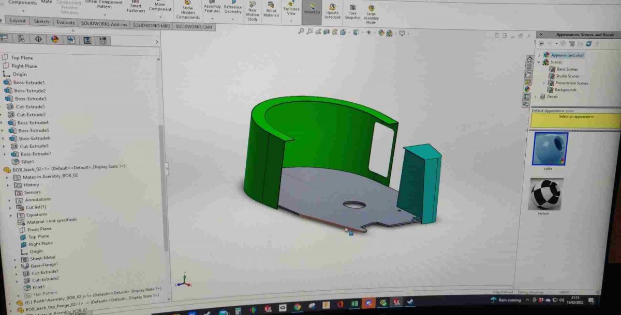
Task: Select the Smart Fasteners tool
Action: click(136, 6)
